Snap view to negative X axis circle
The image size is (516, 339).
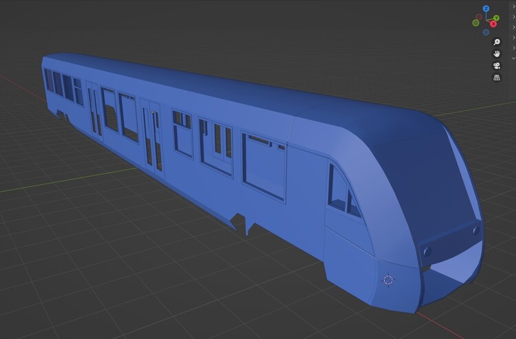479,17
